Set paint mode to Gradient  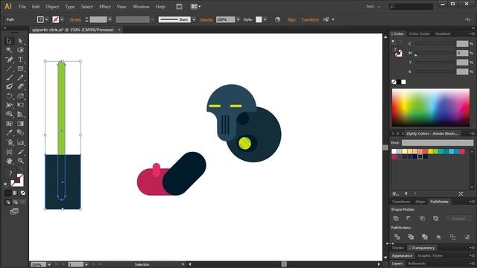[x=15, y=193]
